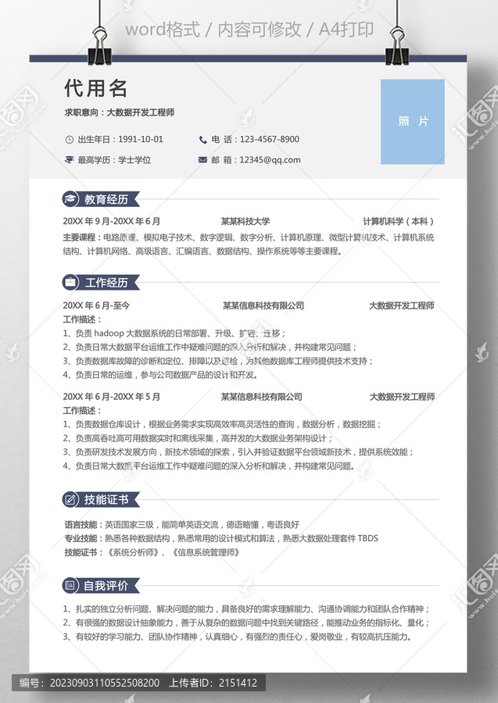Click the right binder clip

point(397,46)
